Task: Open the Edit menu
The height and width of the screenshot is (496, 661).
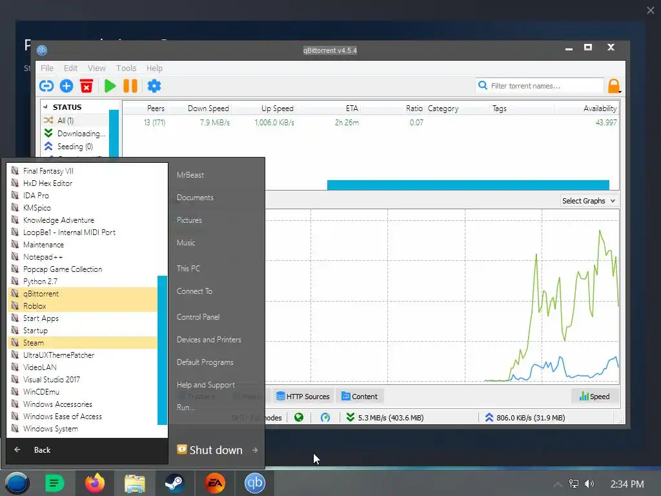Action: pyautogui.click(x=70, y=68)
